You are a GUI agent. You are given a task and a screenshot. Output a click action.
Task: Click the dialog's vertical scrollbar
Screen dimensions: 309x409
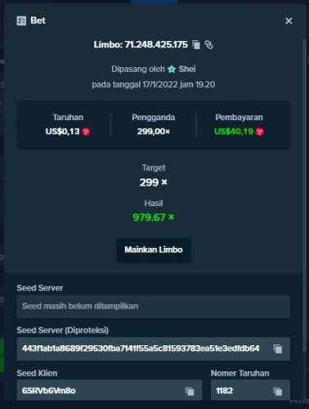[x=305, y=195]
